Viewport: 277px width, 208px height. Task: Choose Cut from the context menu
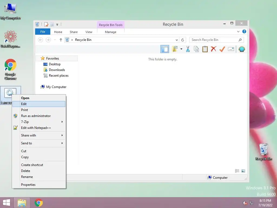coord(39,151)
